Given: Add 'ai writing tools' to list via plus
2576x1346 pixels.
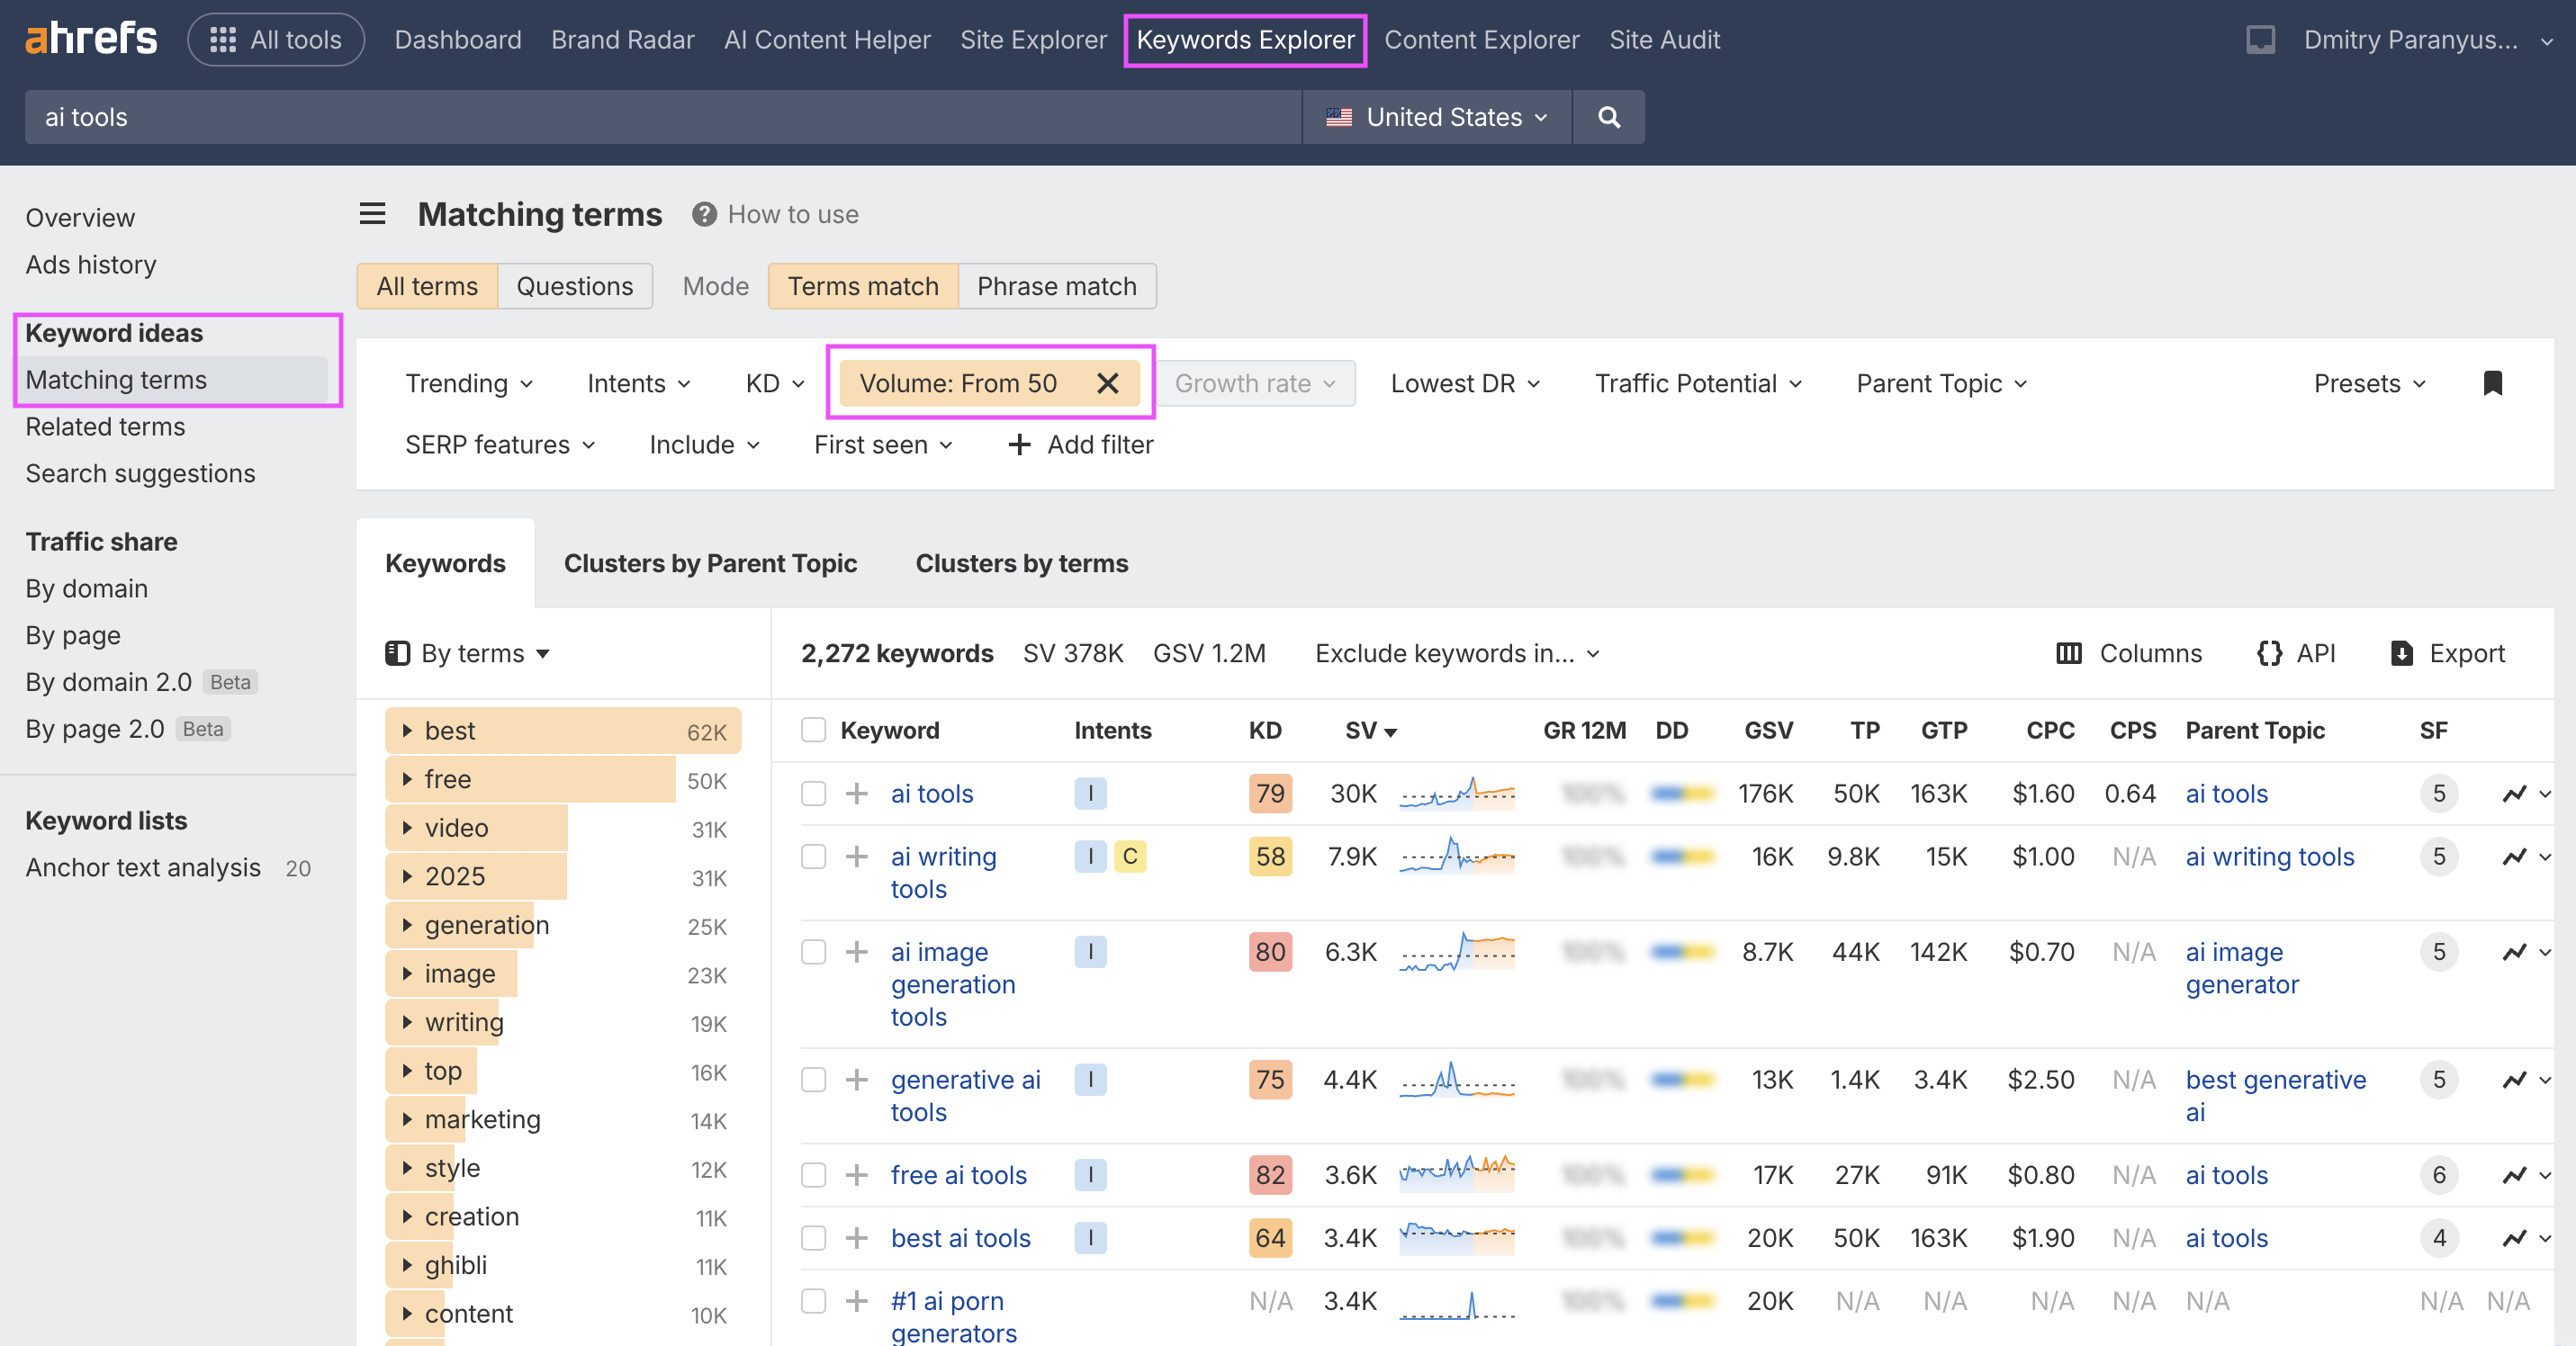Looking at the screenshot, I should 856,857.
